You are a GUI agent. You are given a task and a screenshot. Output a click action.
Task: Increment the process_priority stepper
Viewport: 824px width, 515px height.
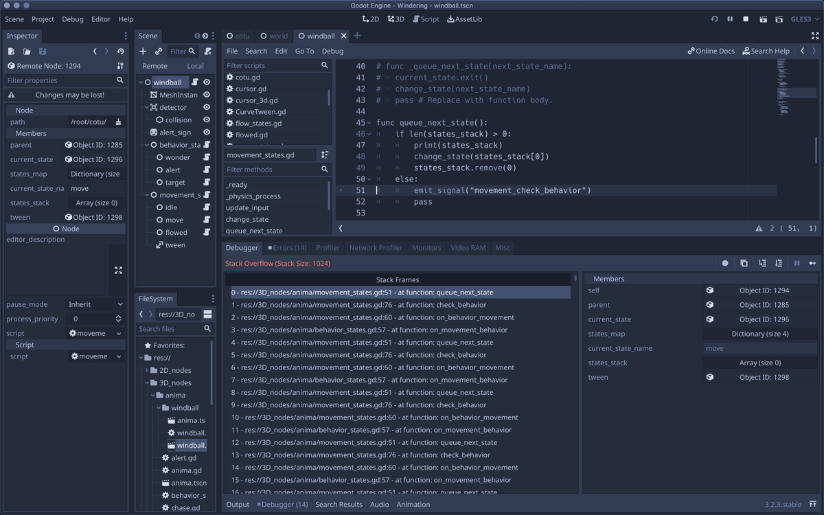pos(117,317)
